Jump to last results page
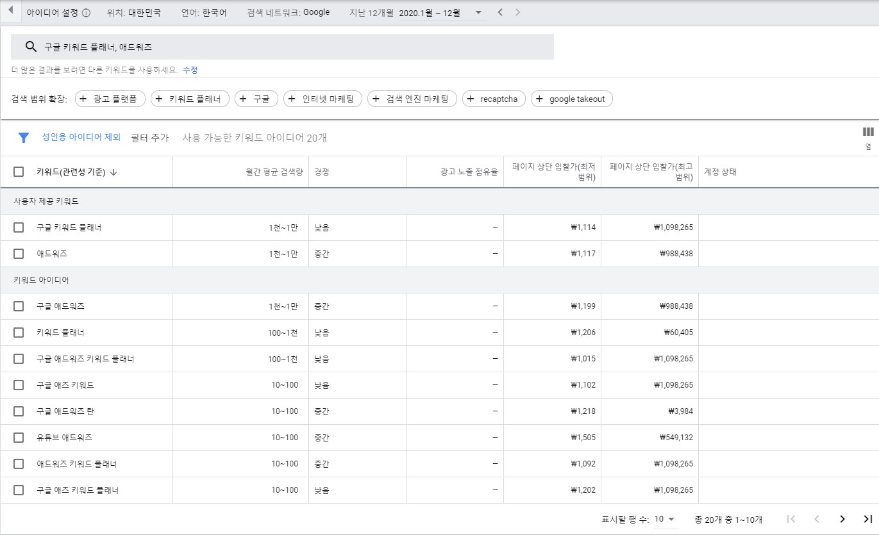Screen dimensions: 879x535 (x=867, y=519)
